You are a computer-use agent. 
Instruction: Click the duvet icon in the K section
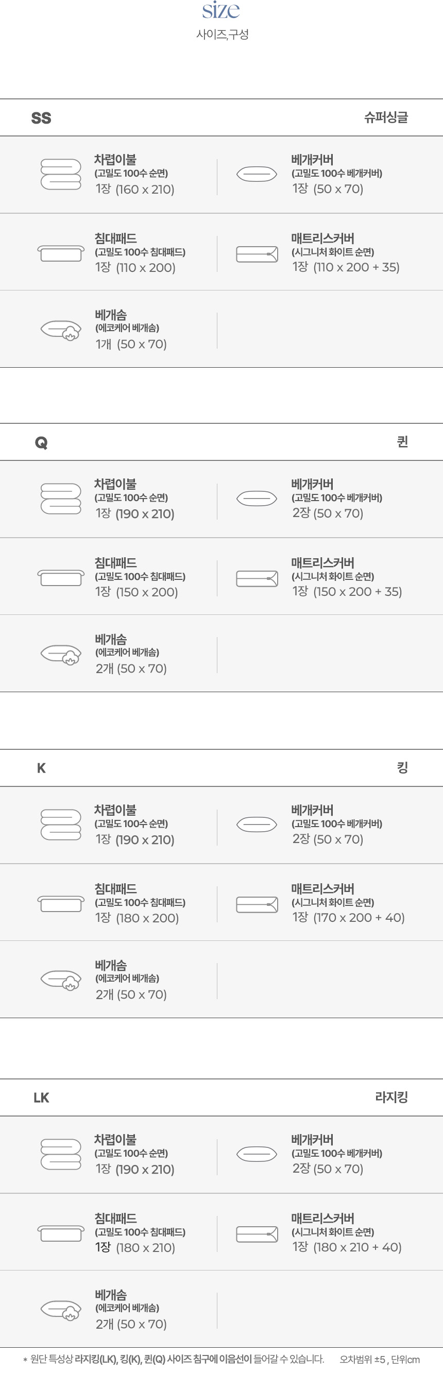tap(61, 825)
